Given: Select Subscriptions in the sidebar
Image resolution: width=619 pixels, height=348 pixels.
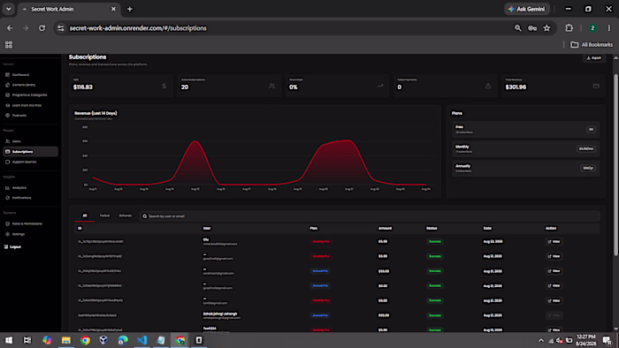Looking at the screenshot, I should click(x=30, y=152).
